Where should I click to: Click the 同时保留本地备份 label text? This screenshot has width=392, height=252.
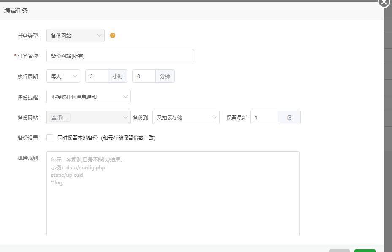pyautogui.click(x=106, y=138)
